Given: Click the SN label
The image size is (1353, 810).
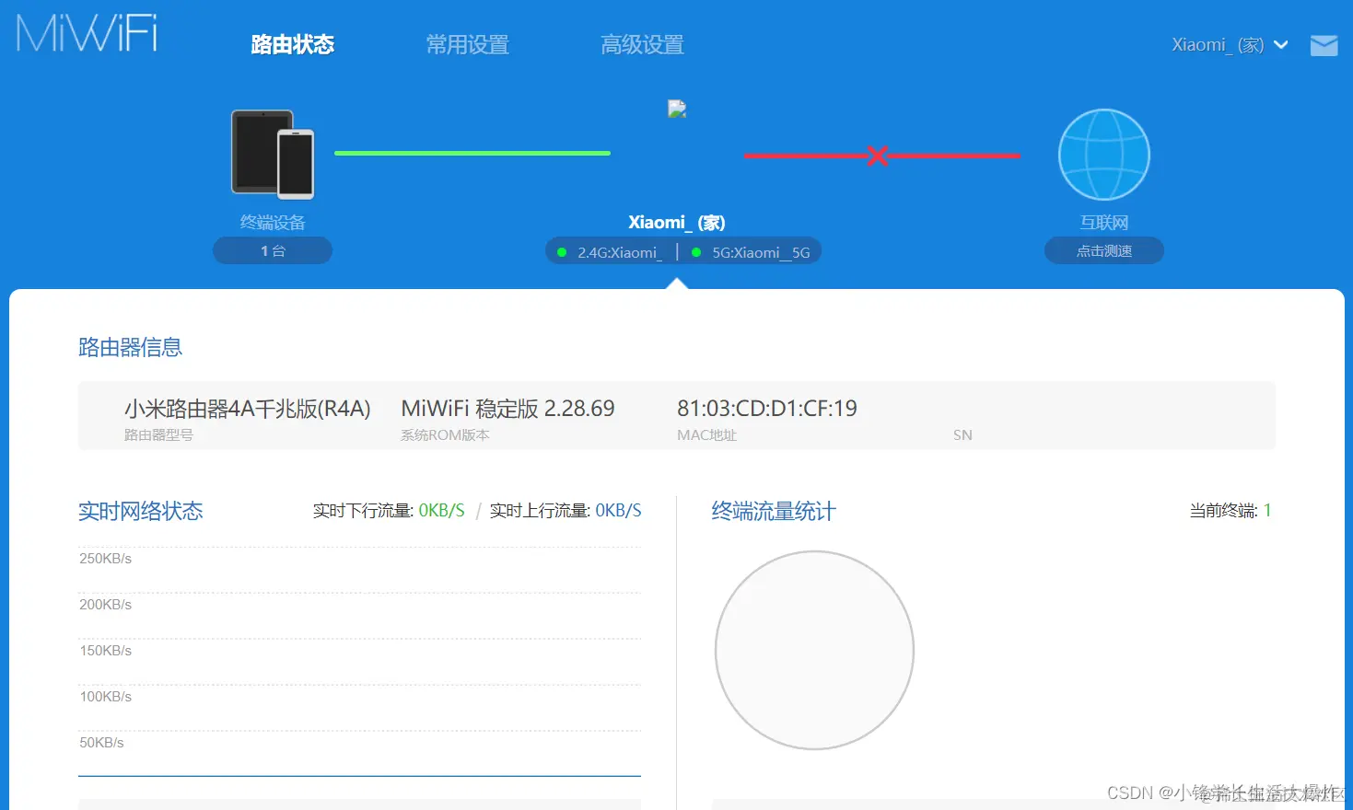Looking at the screenshot, I should (962, 434).
